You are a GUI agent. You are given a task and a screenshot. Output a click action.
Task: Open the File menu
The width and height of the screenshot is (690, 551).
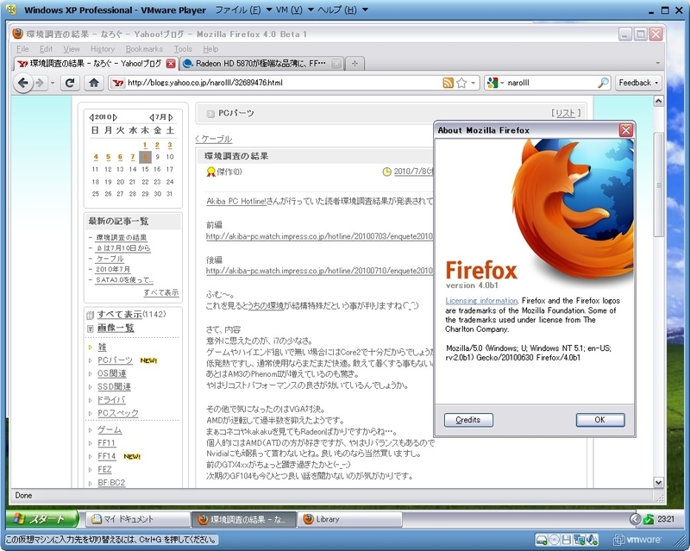[x=22, y=49]
